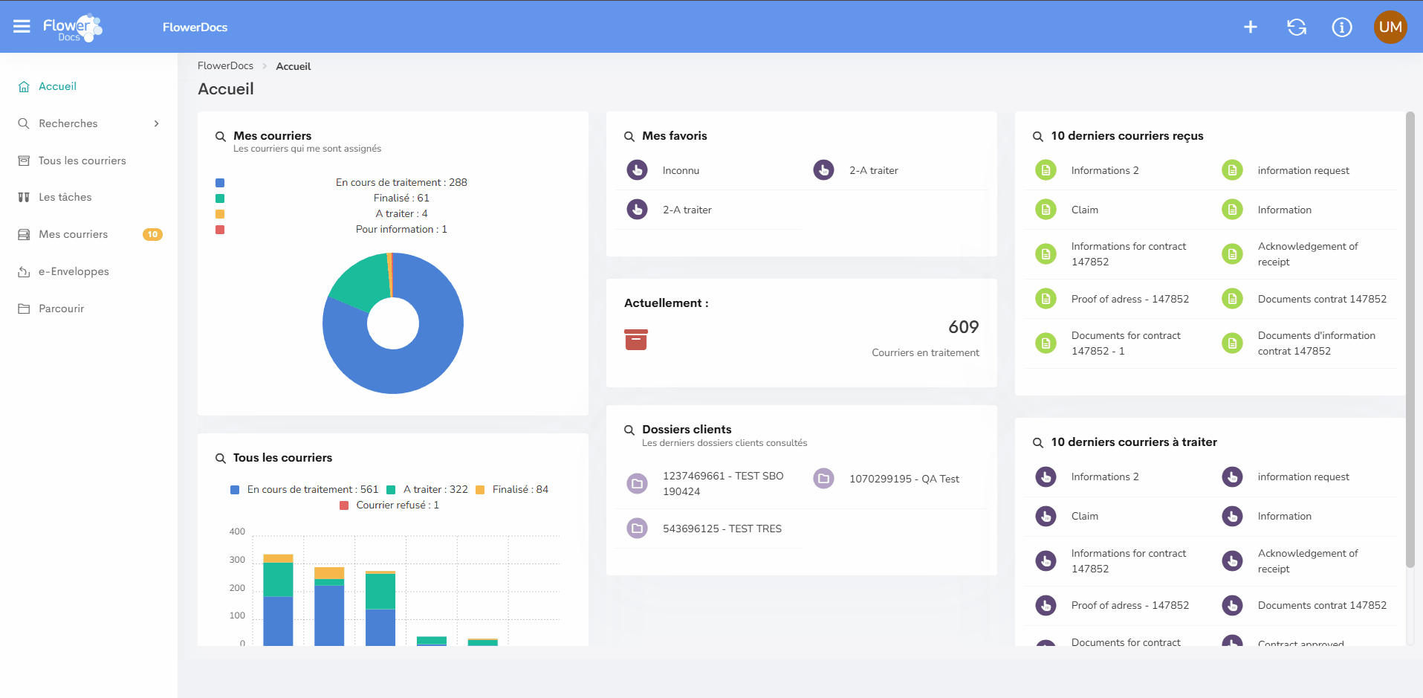Click the folder icon for 543696125 - TEST TRES
The image size is (1423, 698).
coord(637,529)
